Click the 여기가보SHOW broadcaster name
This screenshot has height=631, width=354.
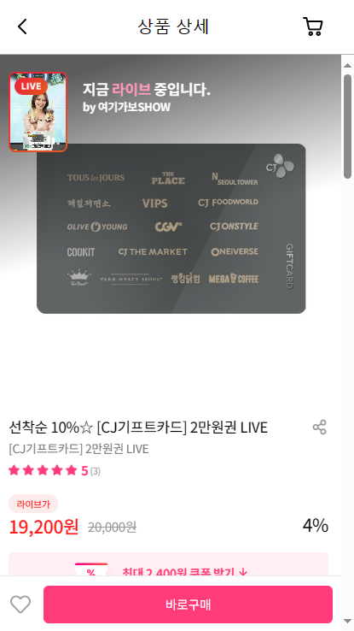[x=134, y=107]
